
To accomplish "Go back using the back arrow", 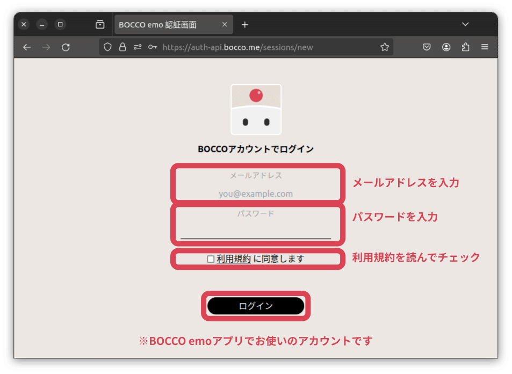I will point(27,47).
